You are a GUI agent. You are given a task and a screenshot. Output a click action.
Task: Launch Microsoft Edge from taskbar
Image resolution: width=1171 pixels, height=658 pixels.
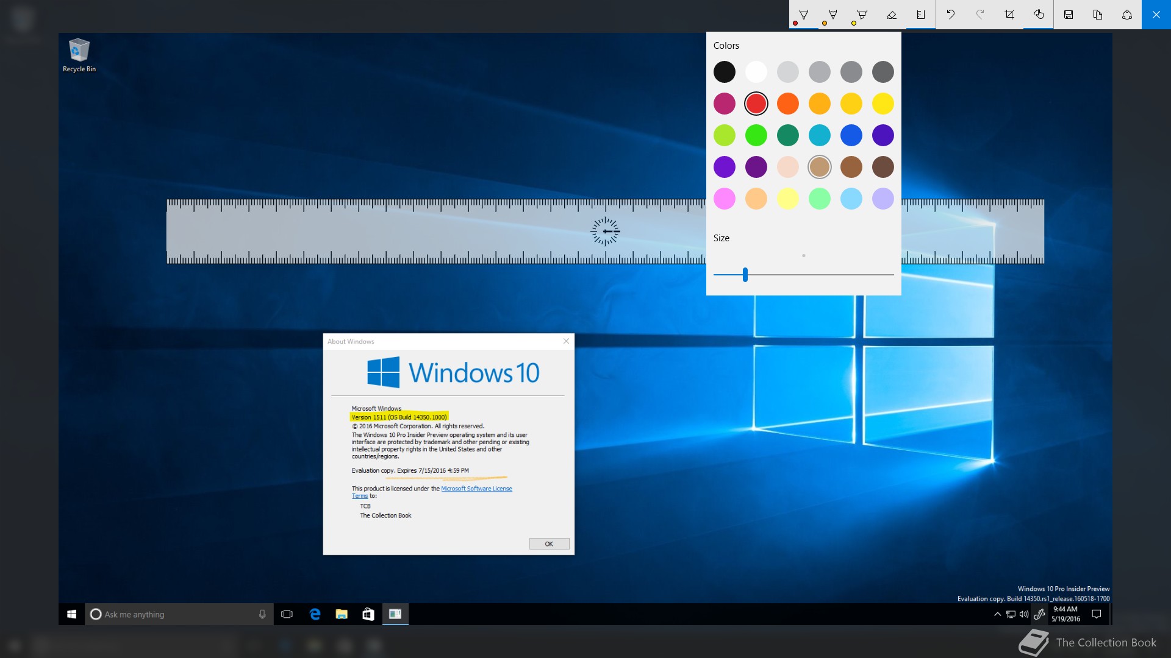pyautogui.click(x=315, y=614)
